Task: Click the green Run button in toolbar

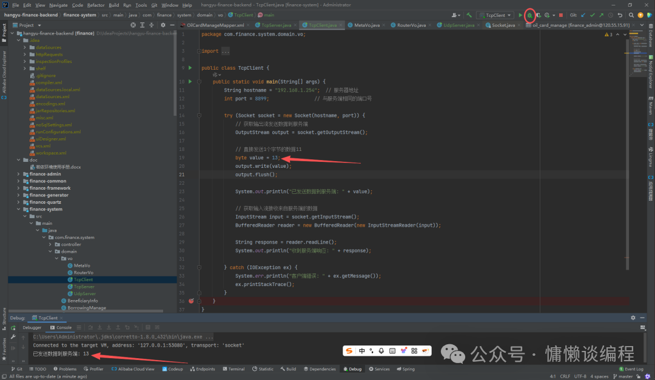Action: click(520, 15)
